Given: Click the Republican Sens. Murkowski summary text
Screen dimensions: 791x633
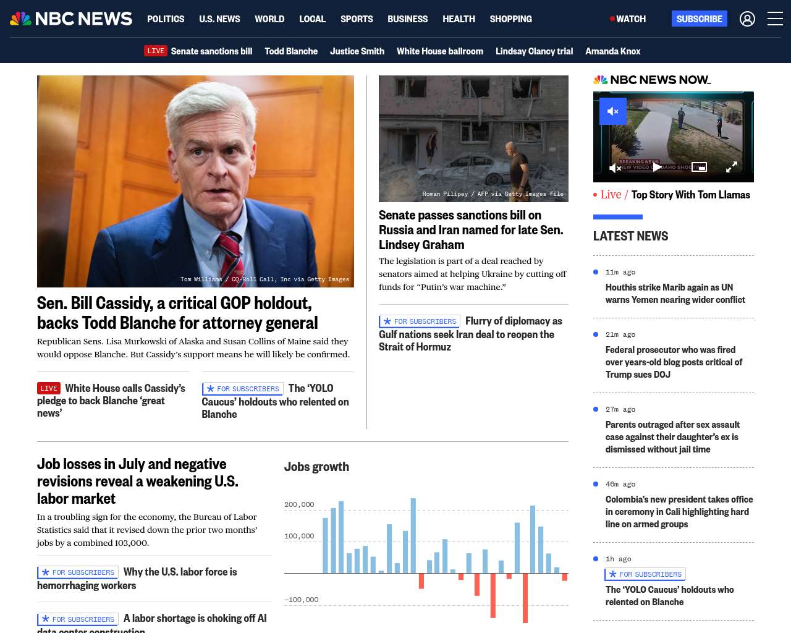Looking at the screenshot, I should click(193, 348).
